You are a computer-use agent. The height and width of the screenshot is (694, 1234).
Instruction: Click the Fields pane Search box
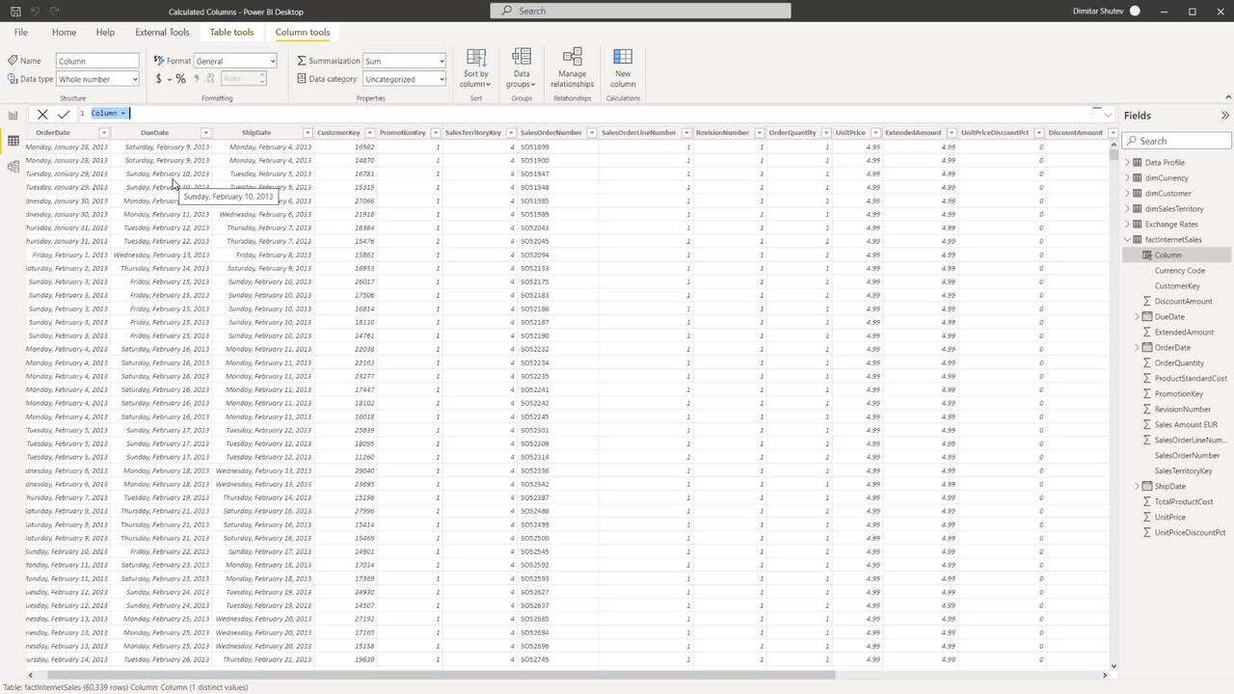click(1177, 141)
